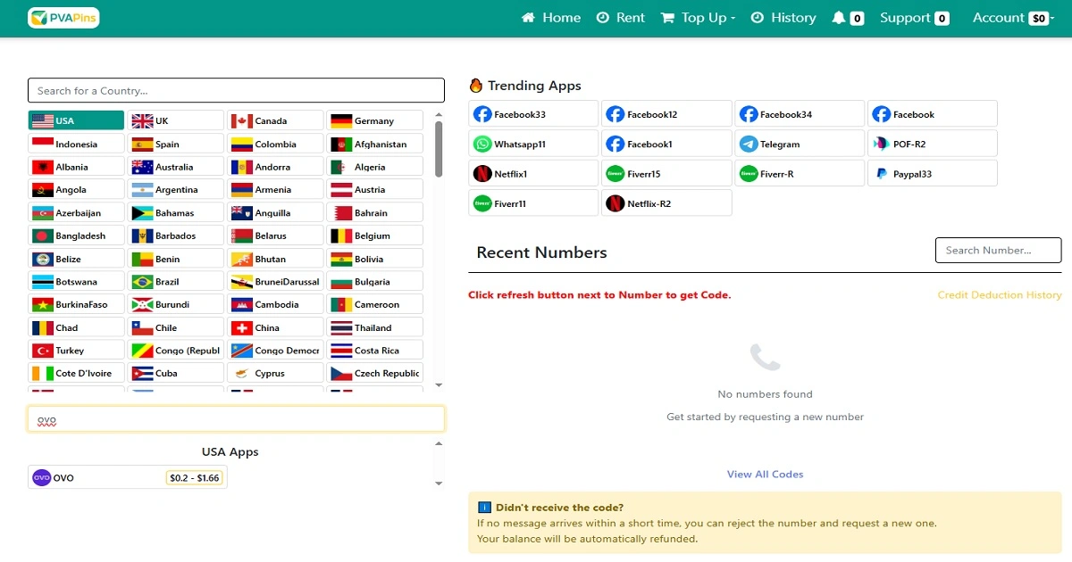The width and height of the screenshot is (1072, 562).
Task: Open the History page
Action: [783, 18]
